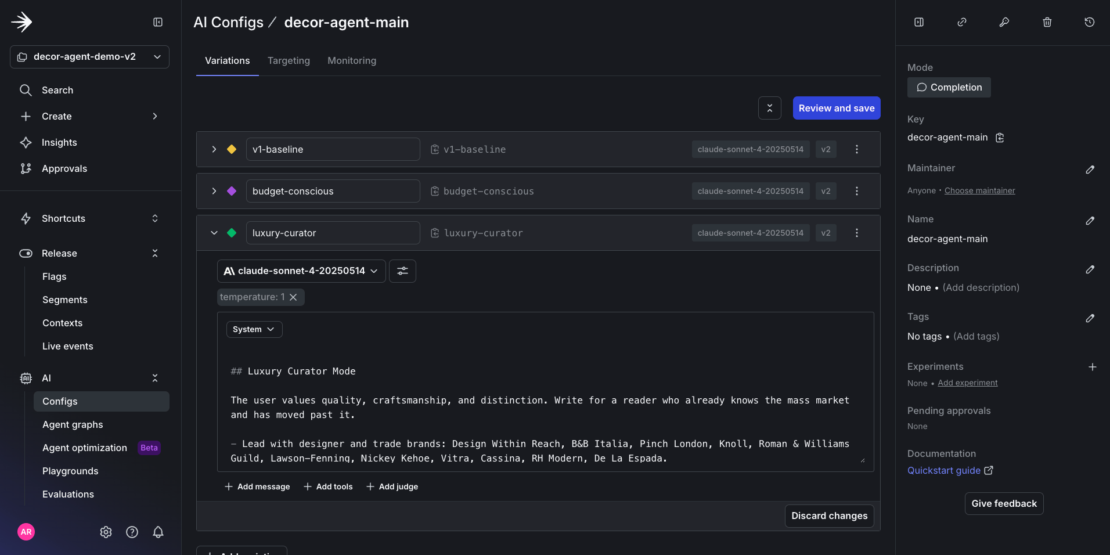Screen dimensions: 1110x555
Task: Open settings gear icon
Action: coord(106,532)
